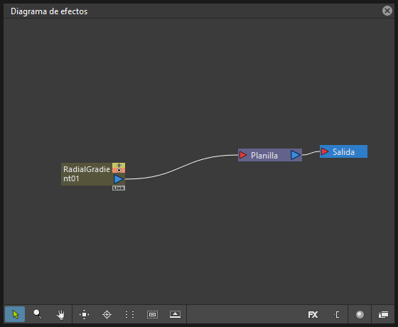Toggle camera stand dot on RadialGradient01 node
Image resolution: width=398 pixels, height=327 pixels.
119,171
